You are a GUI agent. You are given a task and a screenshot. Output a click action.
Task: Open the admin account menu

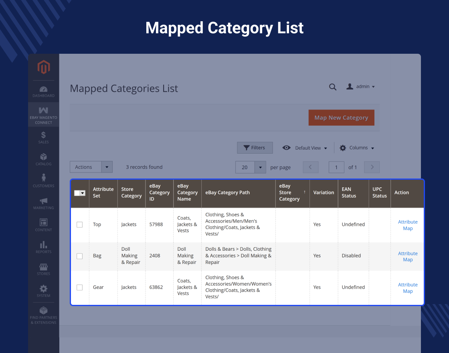[x=360, y=87]
